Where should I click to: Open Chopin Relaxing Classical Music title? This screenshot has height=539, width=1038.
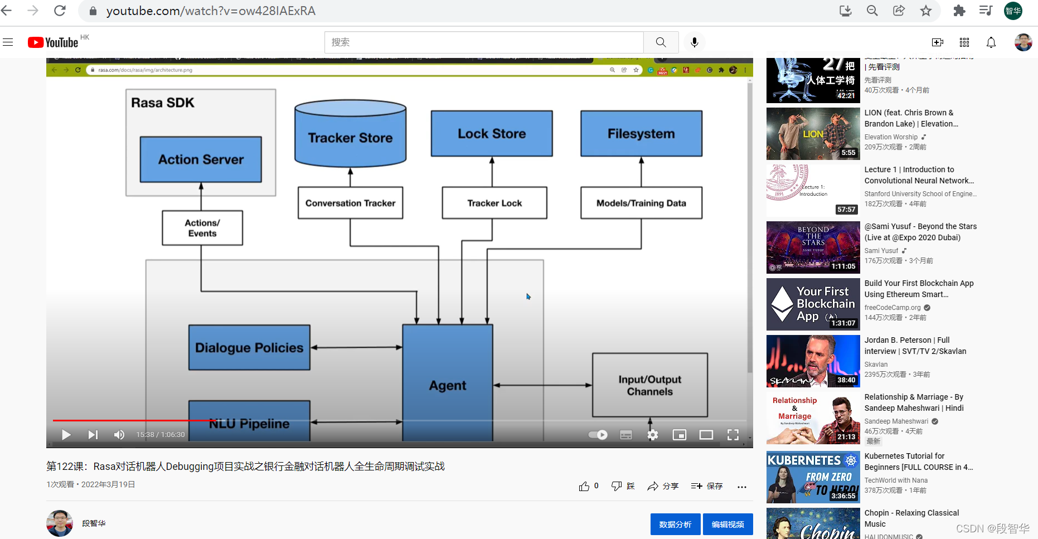click(x=912, y=518)
